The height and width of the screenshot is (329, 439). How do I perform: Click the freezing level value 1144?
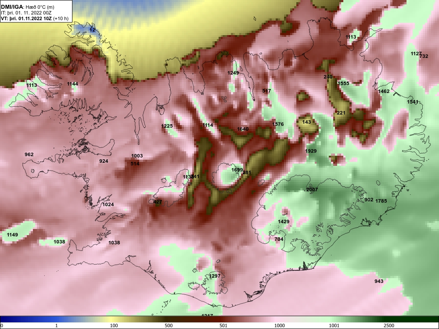[x=72, y=84]
